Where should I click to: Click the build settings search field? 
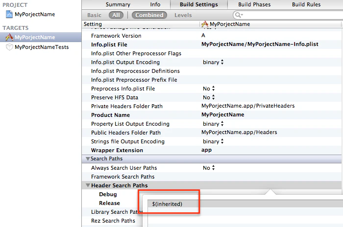[x=288, y=15]
